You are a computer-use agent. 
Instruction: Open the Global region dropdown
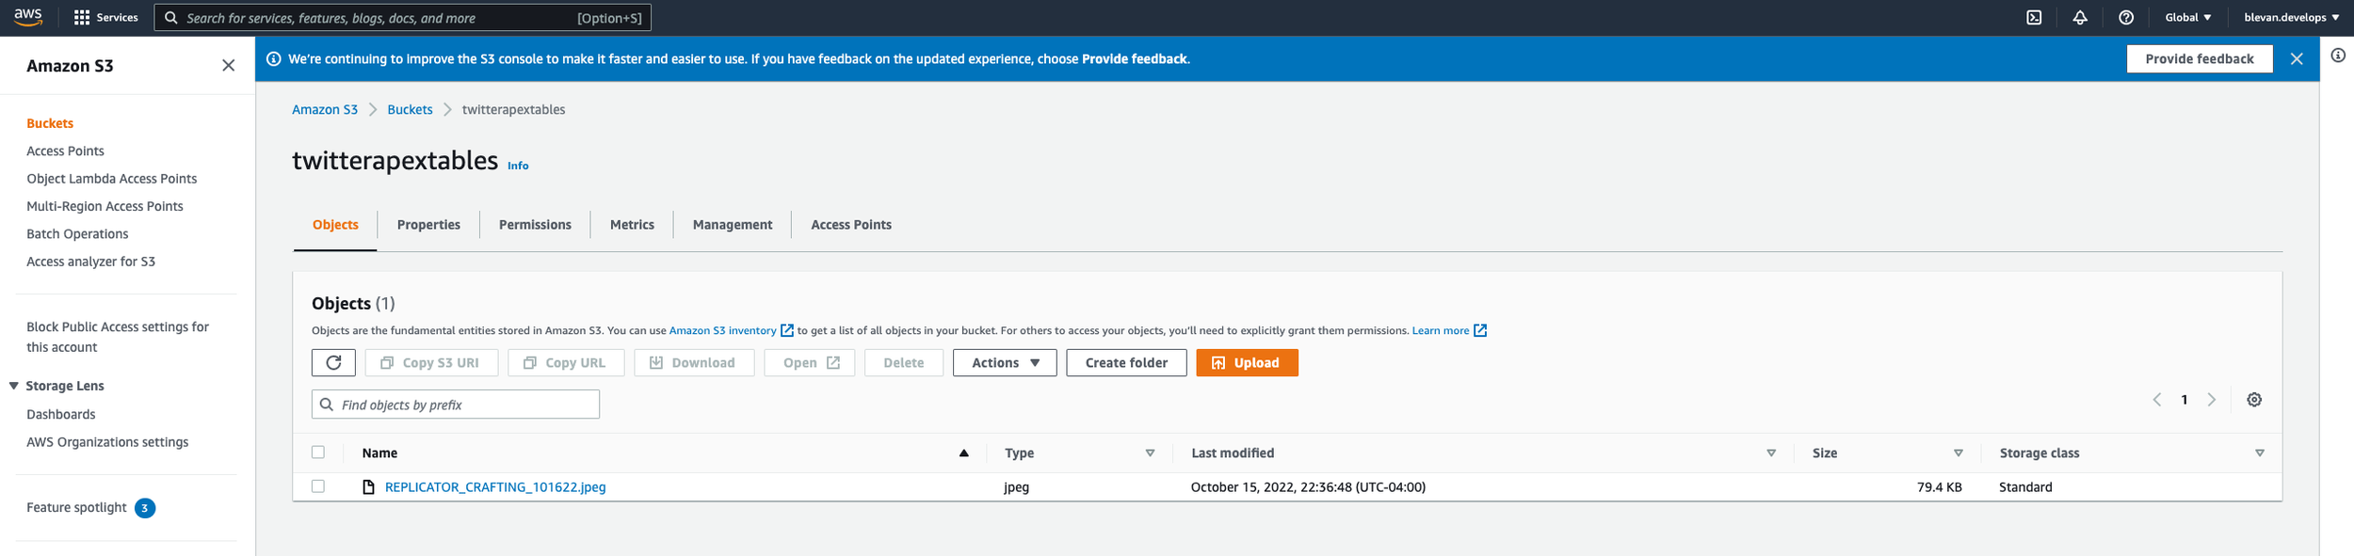pos(2188,18)
